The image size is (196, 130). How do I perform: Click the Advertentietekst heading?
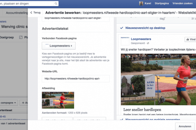pos(55,29)
